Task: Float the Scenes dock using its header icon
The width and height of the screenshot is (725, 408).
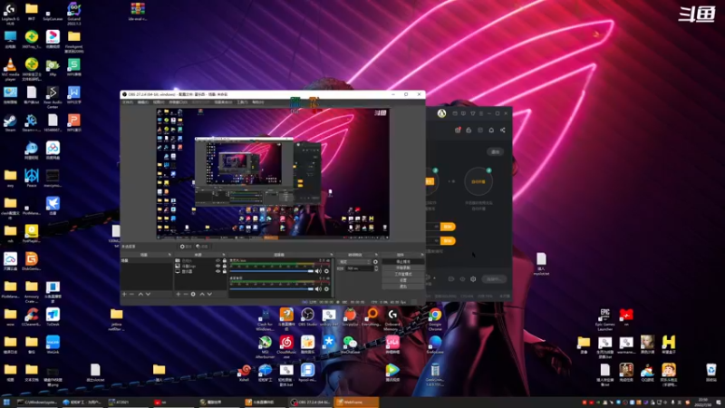Action: point(169,255)
